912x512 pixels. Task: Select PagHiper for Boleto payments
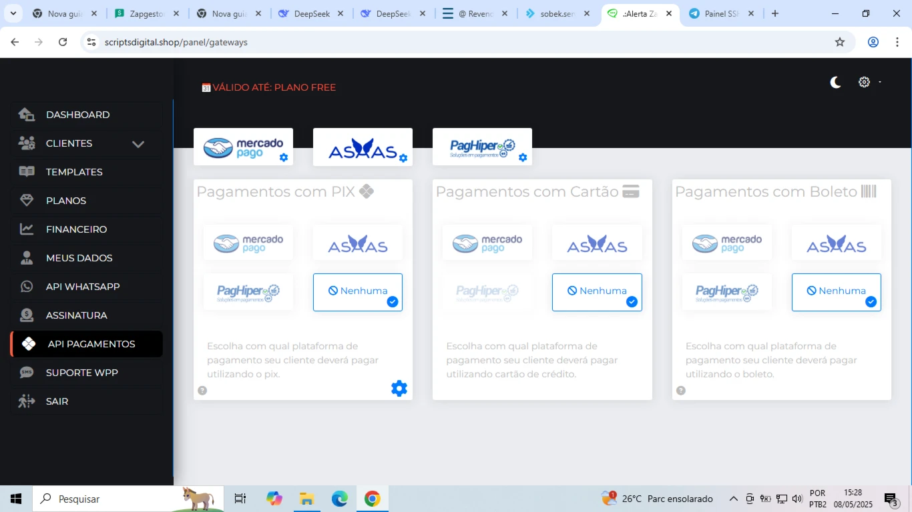coord(727,292)
